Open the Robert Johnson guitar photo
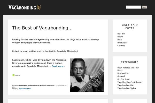 pos(87,75)
